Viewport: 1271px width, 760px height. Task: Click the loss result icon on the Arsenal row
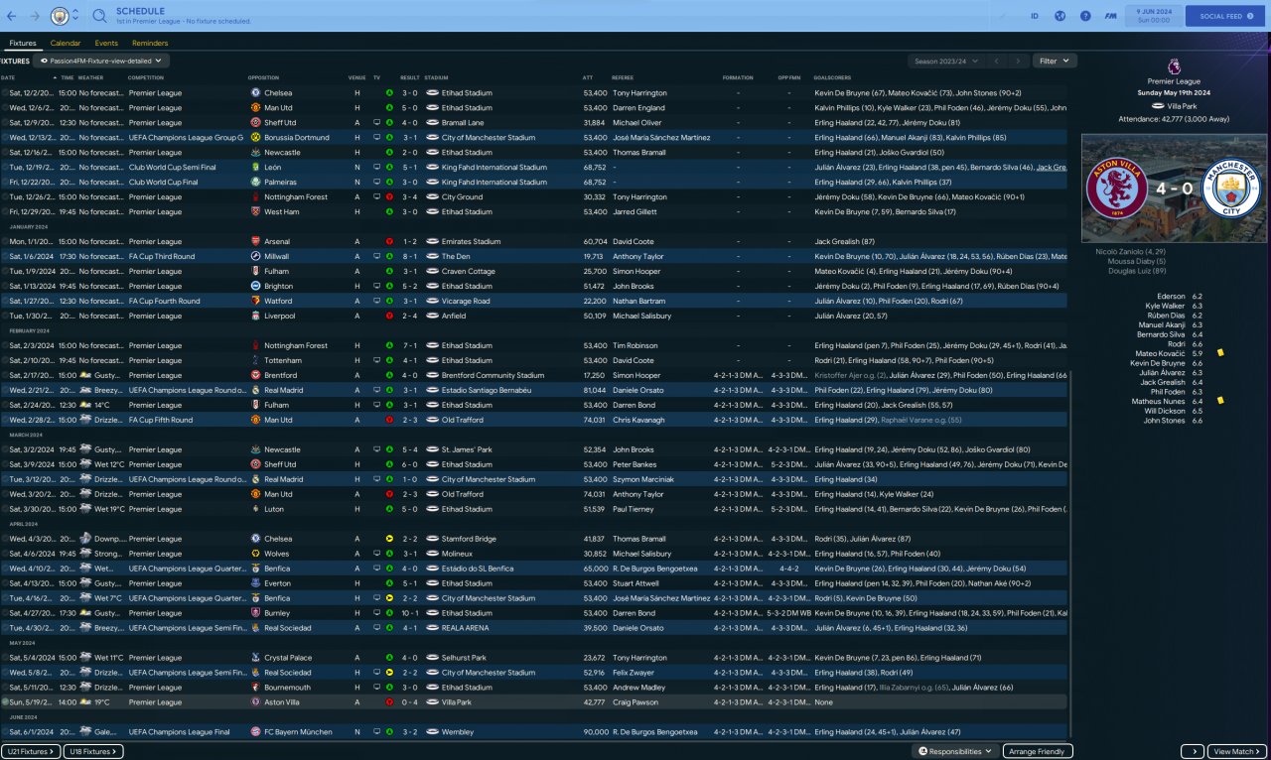[389, 242]
